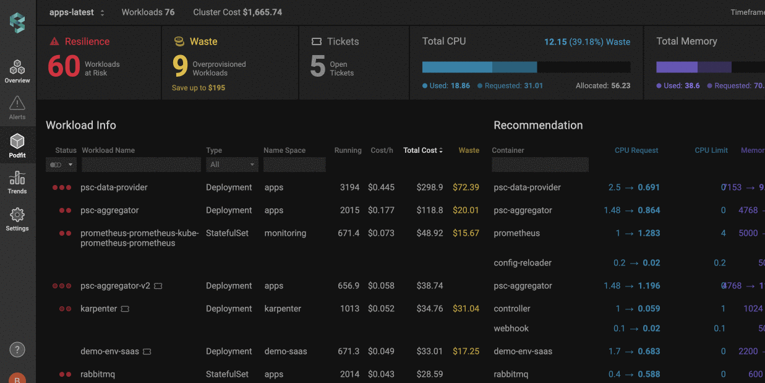Click the status dots for karpenter
Viewport: 765px width, 383px height.
pos(65,309)
